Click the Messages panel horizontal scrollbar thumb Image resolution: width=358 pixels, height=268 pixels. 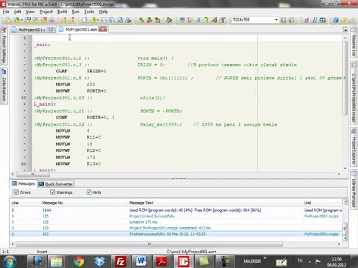(x=150, y=244)
